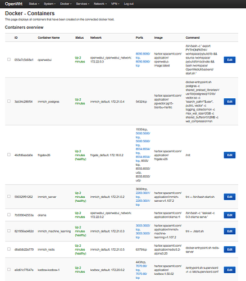Open openwebui port link 8000:8080/tcp
Image resolution: width=246 pixels, height=281 pixels.
coord(143,56)
